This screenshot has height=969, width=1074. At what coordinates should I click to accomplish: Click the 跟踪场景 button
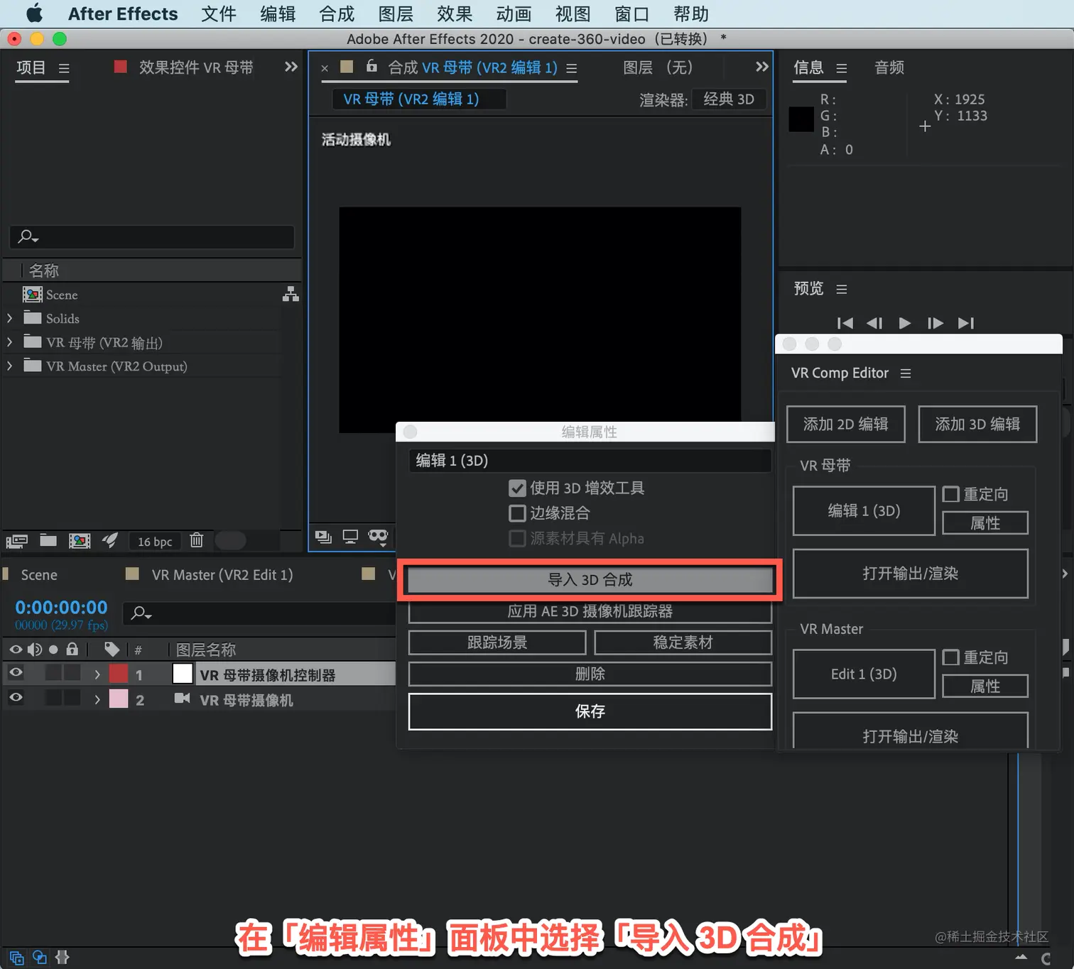click(x=497, y=642)
